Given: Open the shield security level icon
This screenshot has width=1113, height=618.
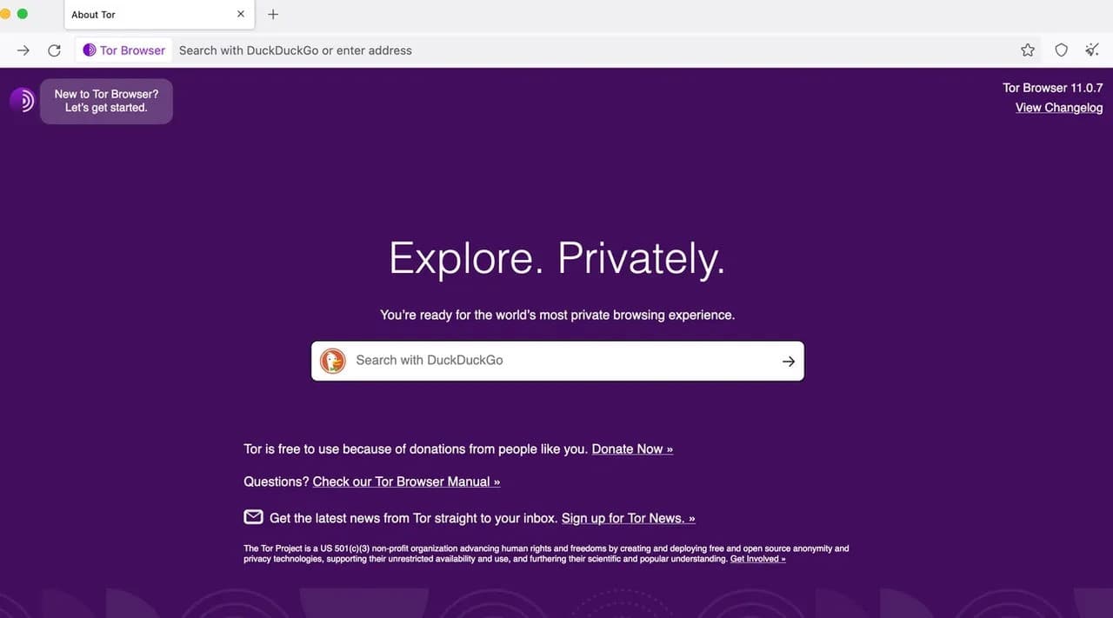Looking at the screenshot, I should [1061, 50].
